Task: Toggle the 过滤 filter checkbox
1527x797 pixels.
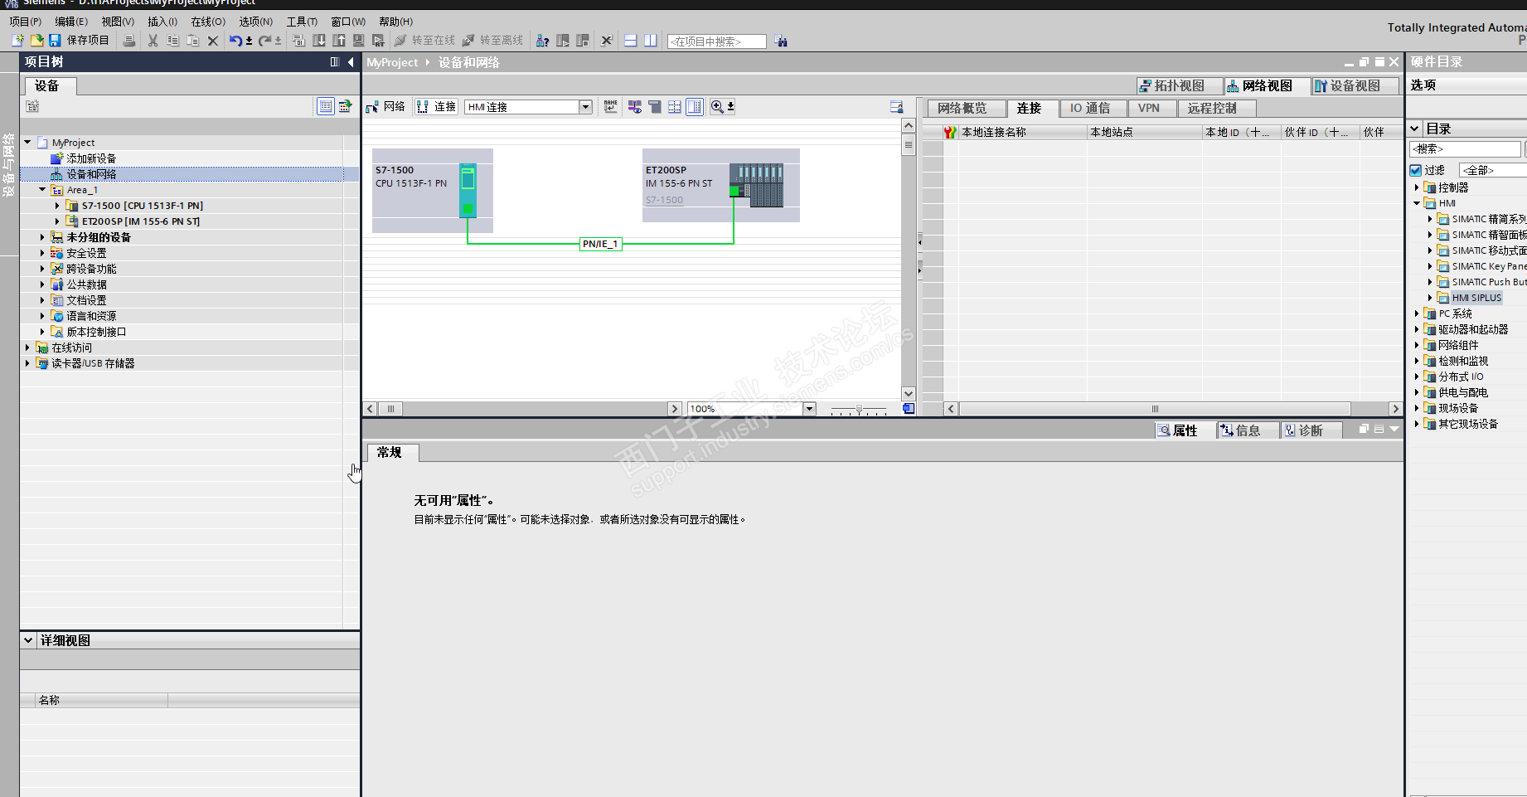Action: pos(1416,170)
